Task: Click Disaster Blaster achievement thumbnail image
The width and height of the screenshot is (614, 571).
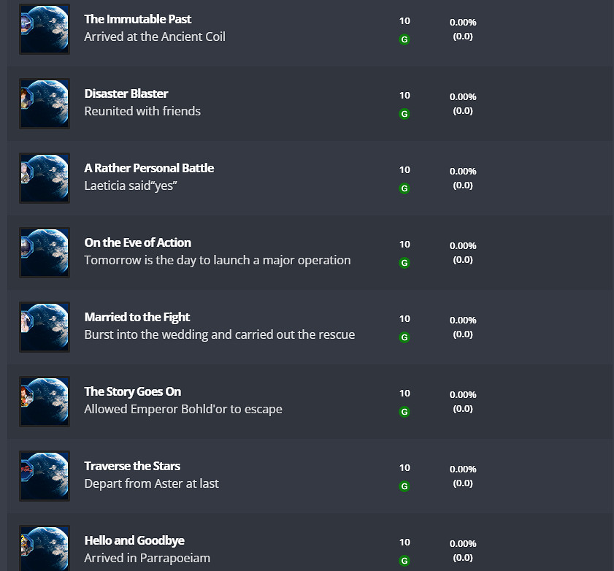Action: [45, 104]
